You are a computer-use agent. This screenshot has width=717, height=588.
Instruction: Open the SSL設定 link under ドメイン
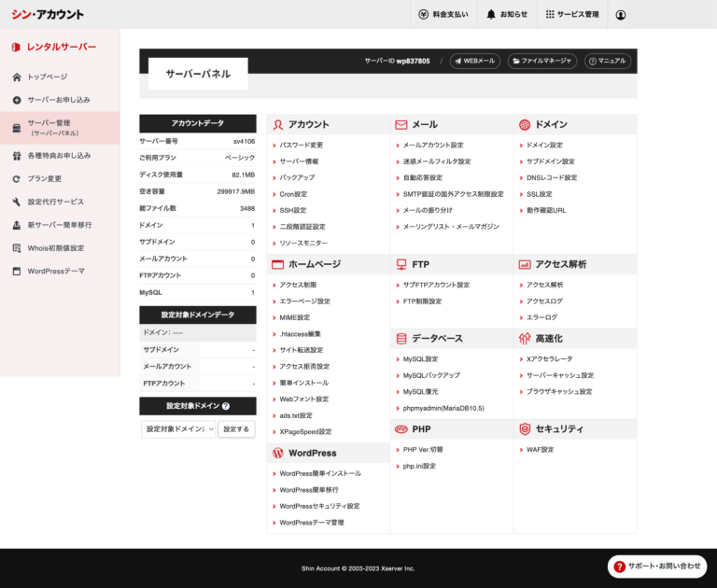[540, 194]
